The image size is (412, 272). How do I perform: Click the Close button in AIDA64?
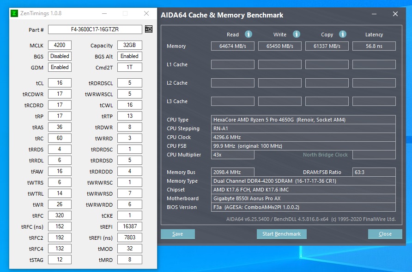click(385, 234)
